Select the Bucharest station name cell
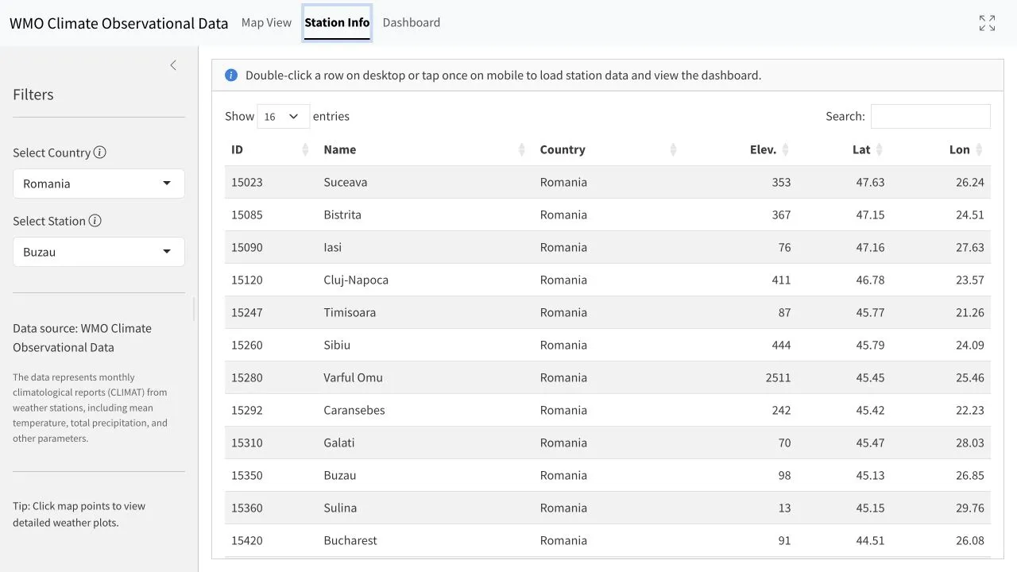Image resolution: width=1017 pixels, height=572 pixels. point(350,540)
